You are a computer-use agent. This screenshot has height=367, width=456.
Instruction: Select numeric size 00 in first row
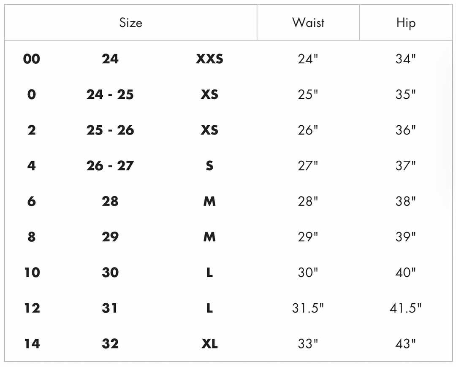pos(32,59)
